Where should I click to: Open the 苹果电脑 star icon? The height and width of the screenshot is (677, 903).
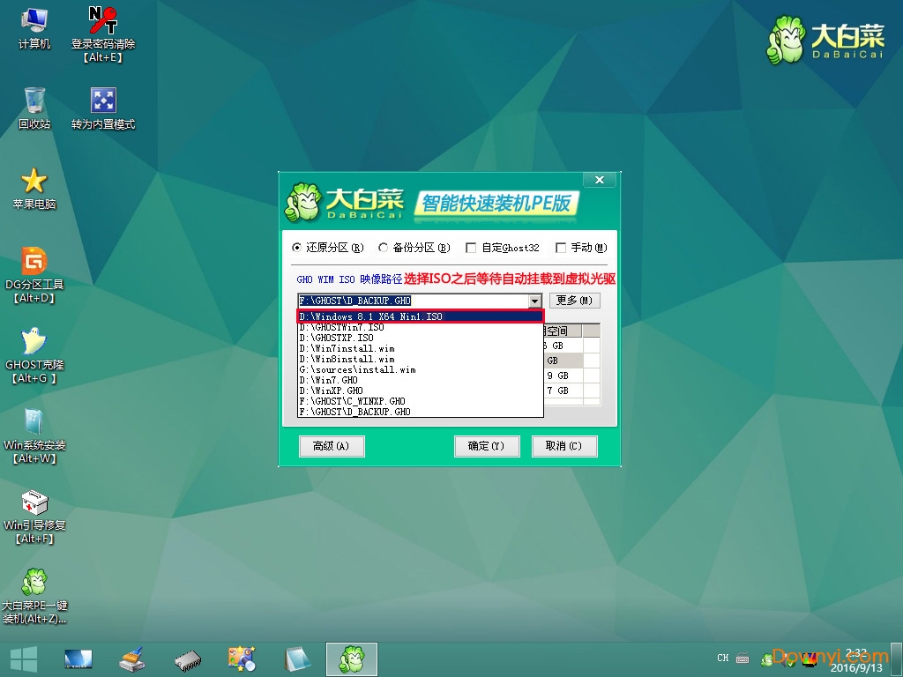[x=34, y=181]
